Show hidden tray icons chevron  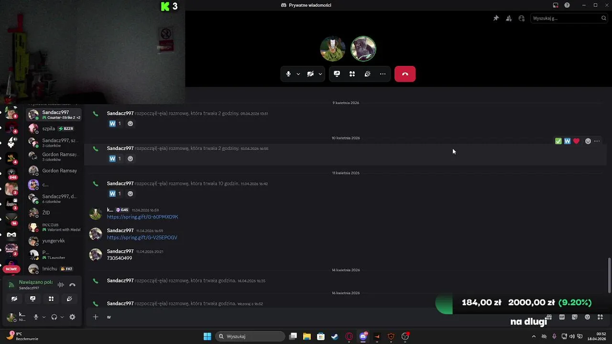pyautogui.click(x=534, y=336)
